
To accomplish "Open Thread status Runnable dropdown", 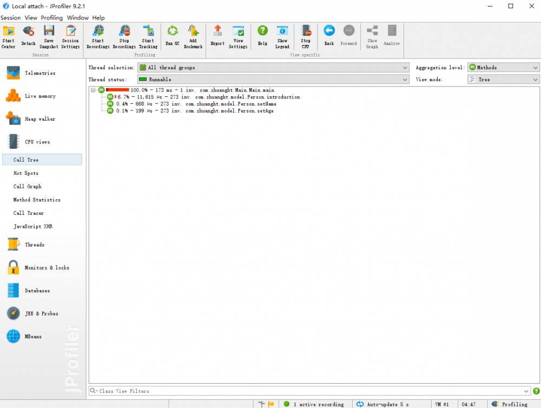I will (x=273, y=80).
